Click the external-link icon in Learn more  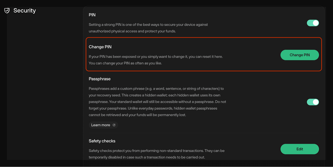pos(114,125)
